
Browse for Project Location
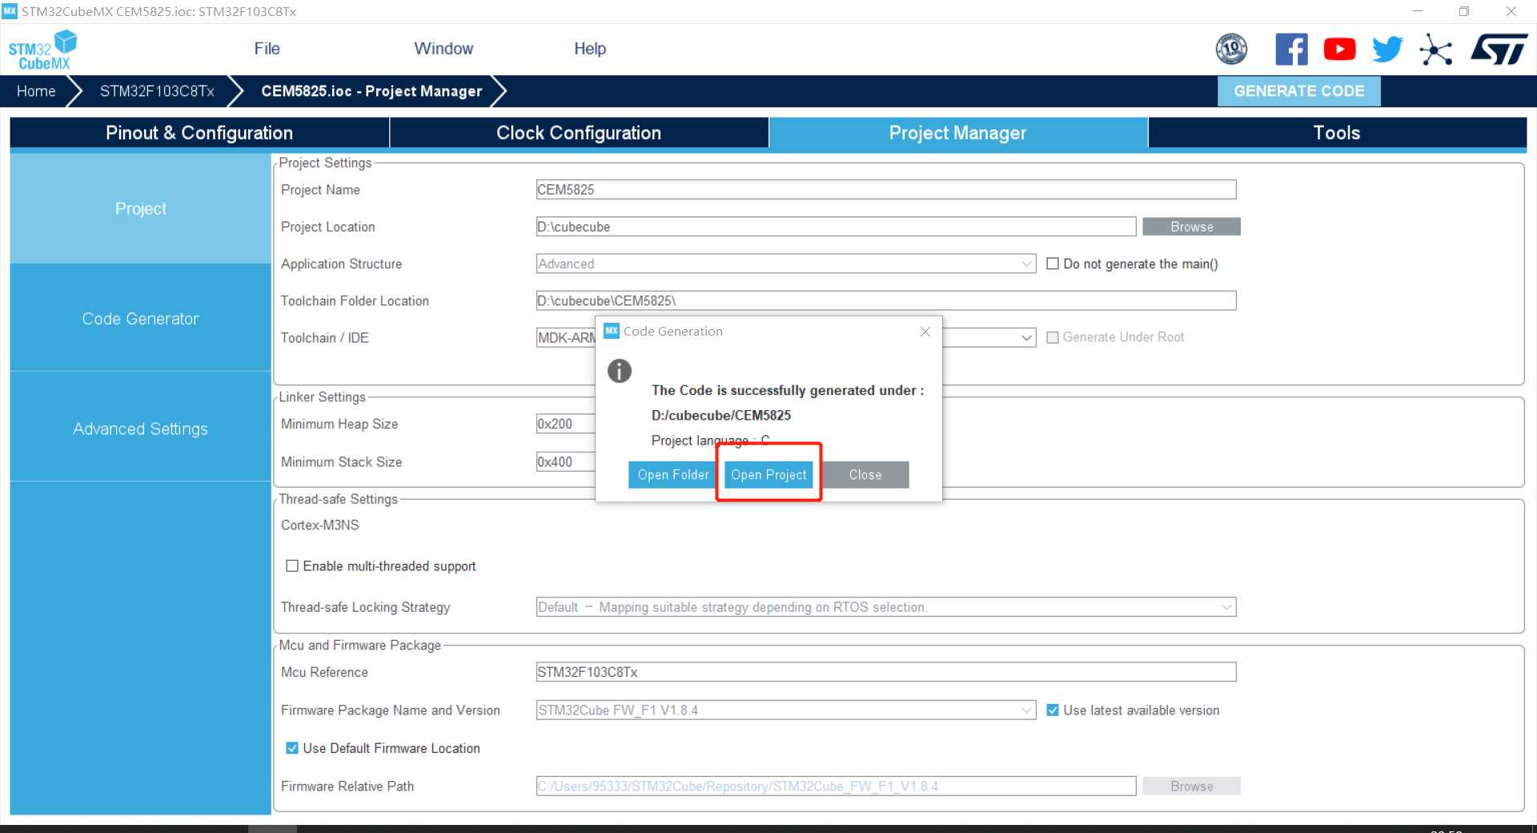pyautogui.click(x=1191, y=227)
